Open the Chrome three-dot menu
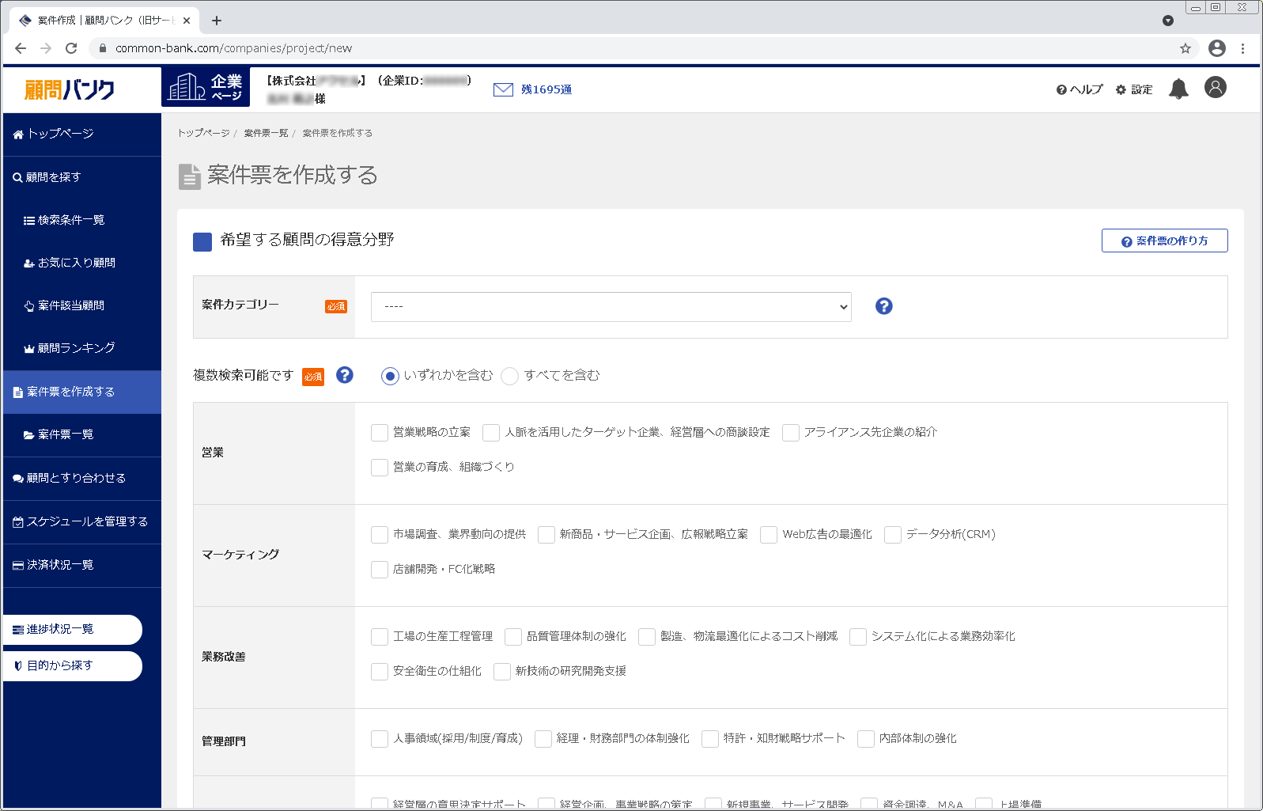The width and height of the screenshot is (1263, 811). coord(1242,48)
